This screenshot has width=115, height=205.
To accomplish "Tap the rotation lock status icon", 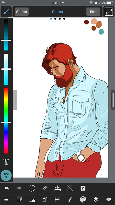I will tap(91, 3).
